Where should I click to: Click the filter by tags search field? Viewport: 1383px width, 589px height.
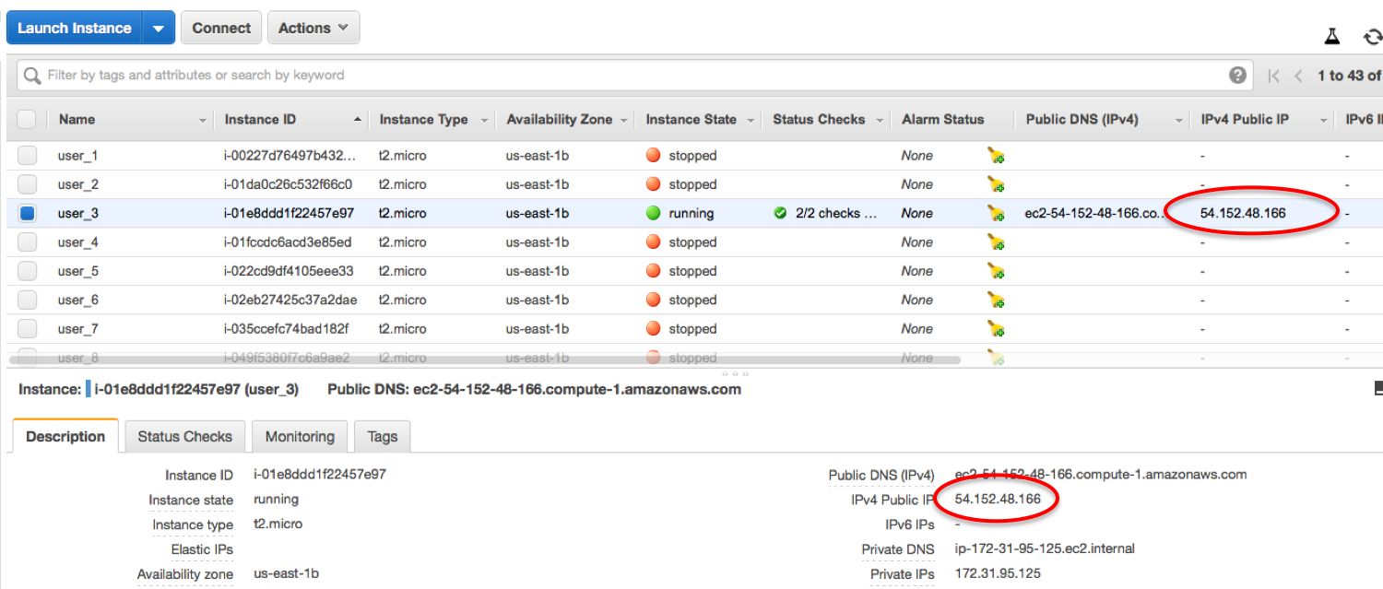[x=627, y=76]
